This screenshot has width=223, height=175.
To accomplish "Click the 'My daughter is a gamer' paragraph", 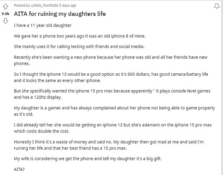I will [x=114, y=111].
